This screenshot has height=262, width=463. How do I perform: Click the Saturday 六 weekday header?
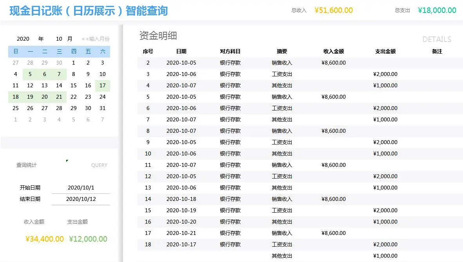[x=103, y=51]
